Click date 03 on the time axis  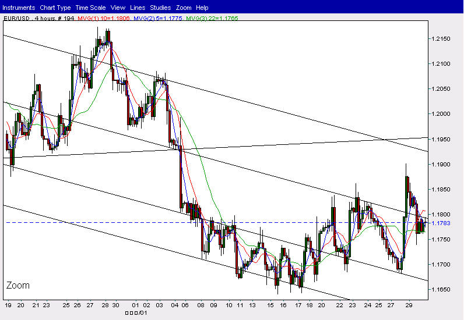coord(159,305)
